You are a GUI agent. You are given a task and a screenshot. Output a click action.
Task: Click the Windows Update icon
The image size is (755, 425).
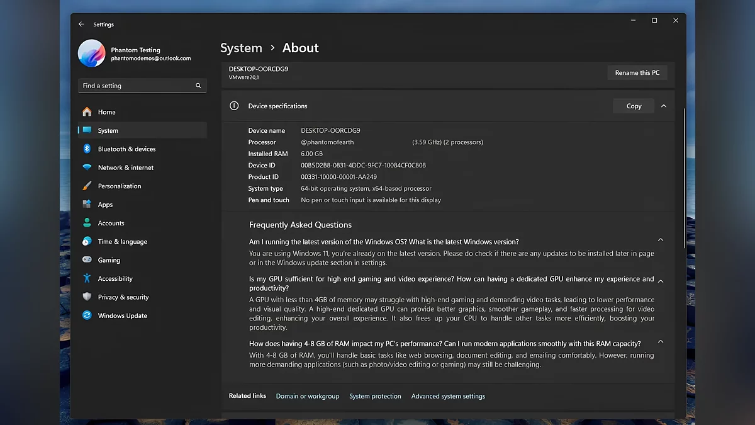pos(87,315)
